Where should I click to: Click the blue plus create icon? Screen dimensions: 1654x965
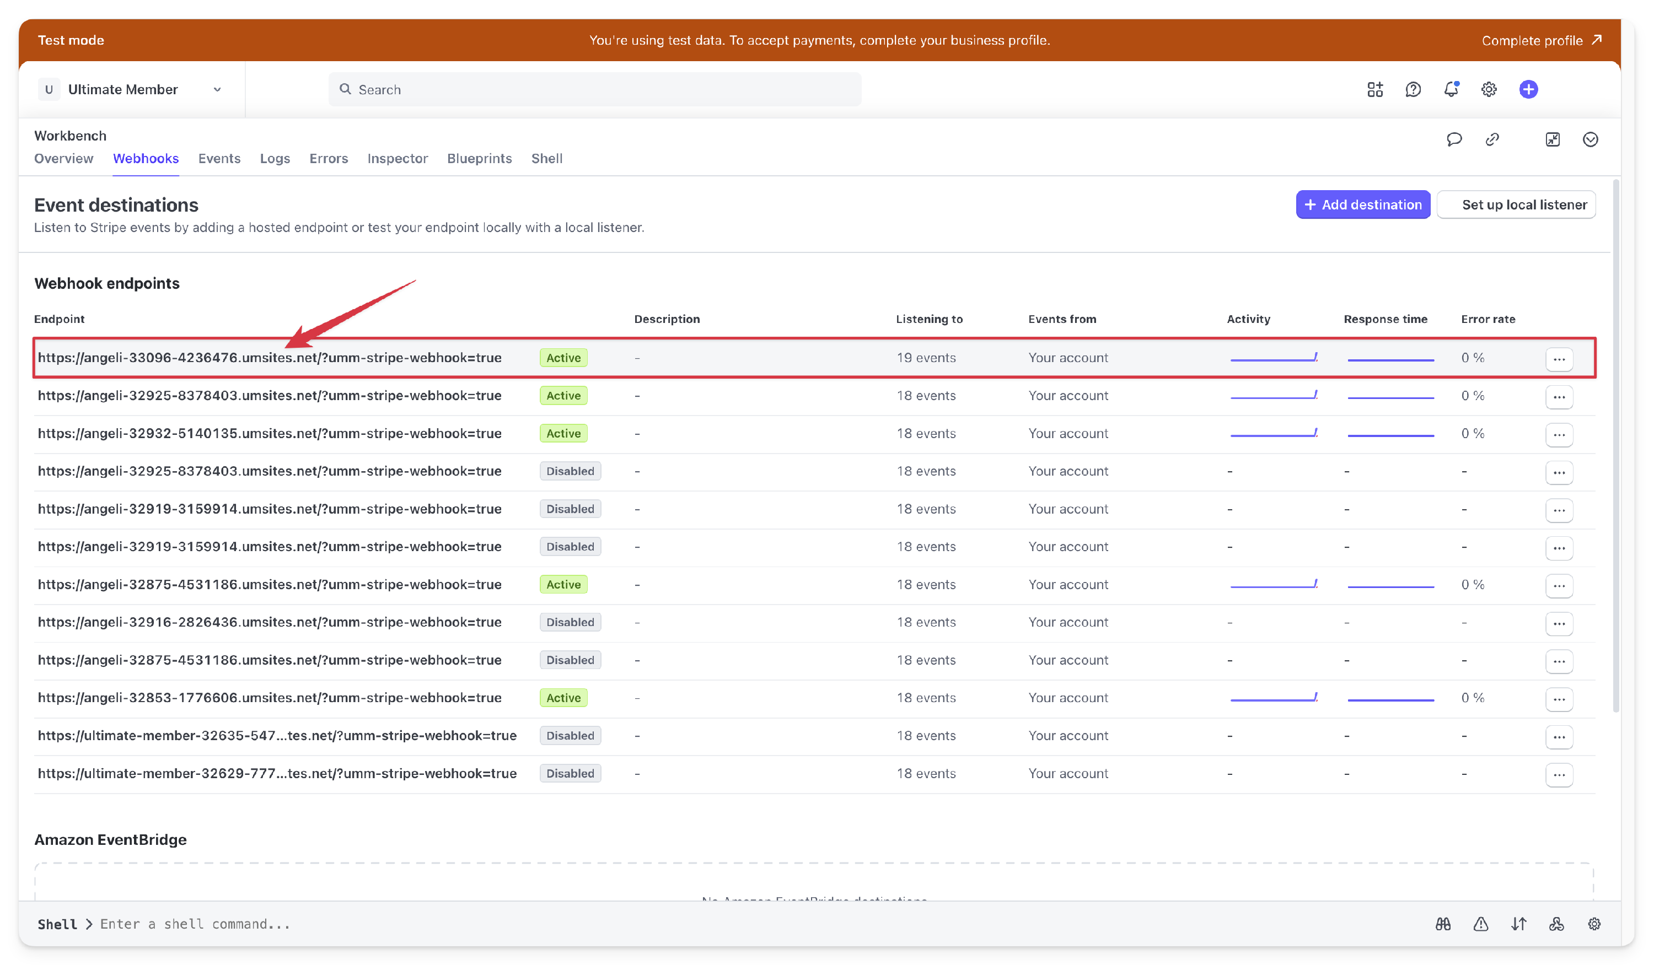pos(1528,89)
